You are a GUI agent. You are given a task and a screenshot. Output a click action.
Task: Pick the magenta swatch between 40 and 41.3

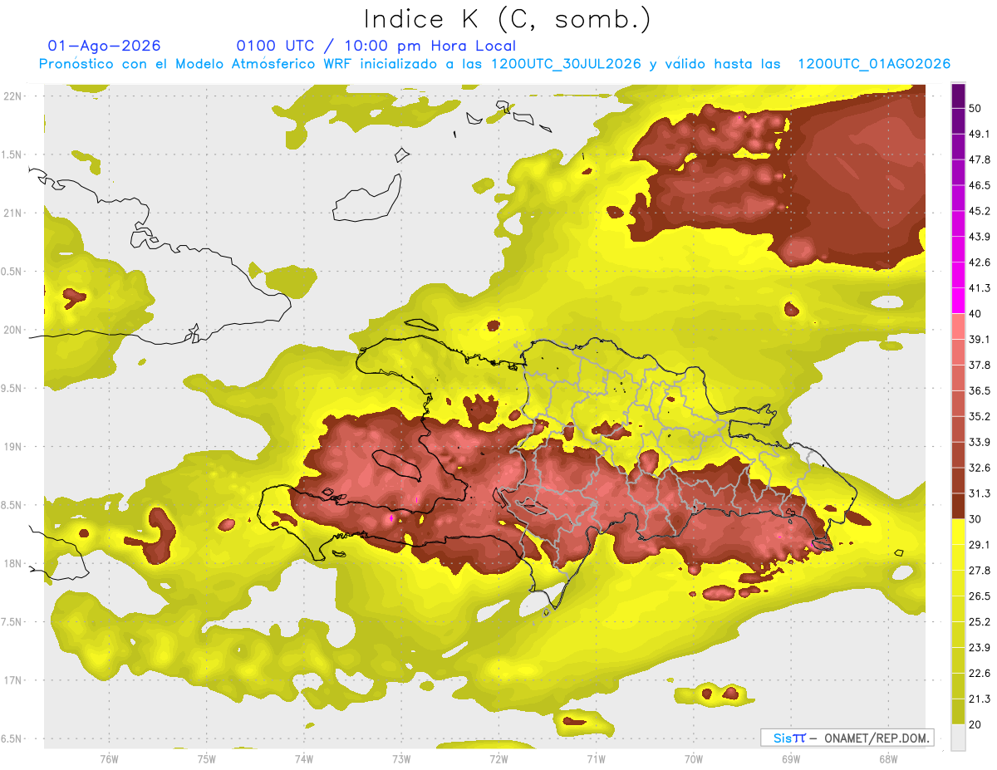click(x=958, y=301)
